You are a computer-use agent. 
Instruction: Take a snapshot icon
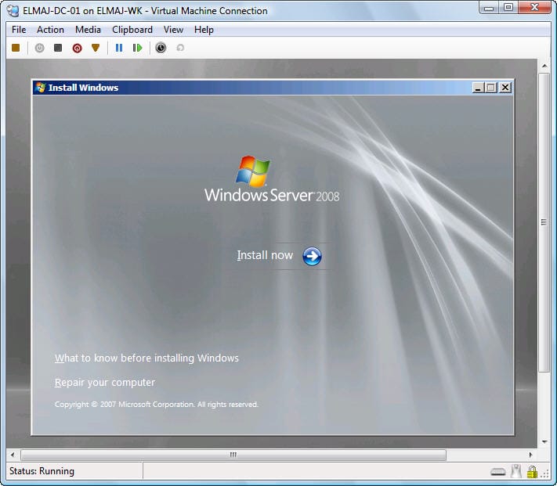(161, 48)
